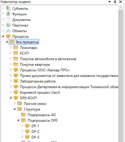Click the Прочие связи link-folder icon
This screenshot has height=142, width=125.
tap(20, 104)
